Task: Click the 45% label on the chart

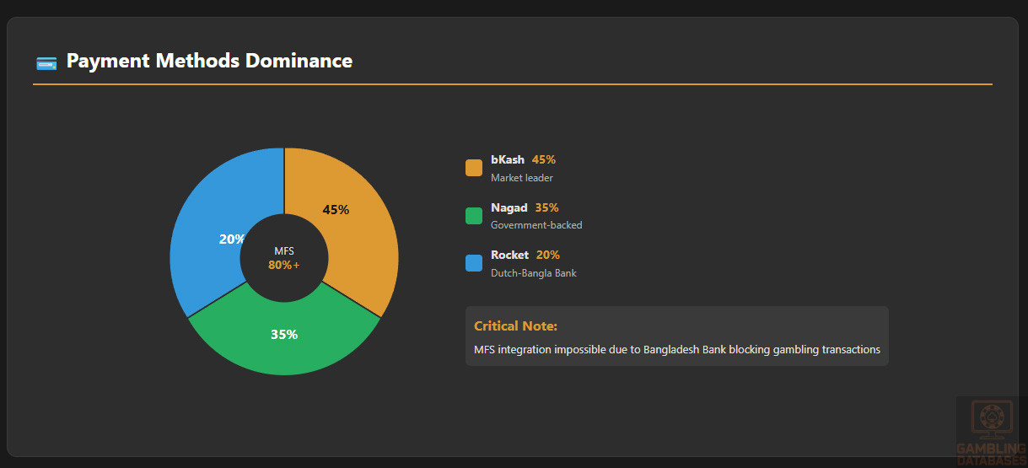Action: coord(336,210)
